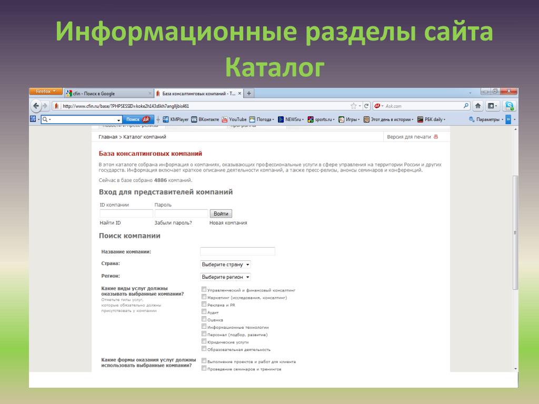539x404 pixels.
Task: Click the browser forward arrow button
Action: (45, 106)
